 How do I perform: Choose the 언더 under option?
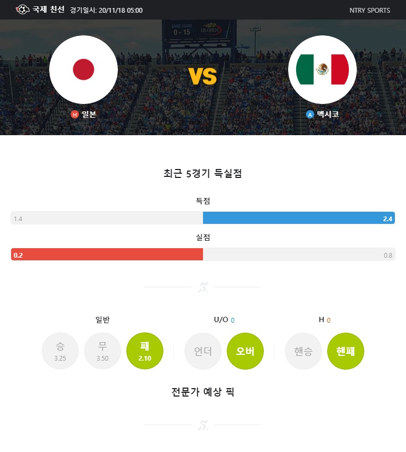(x=203, y=351)
